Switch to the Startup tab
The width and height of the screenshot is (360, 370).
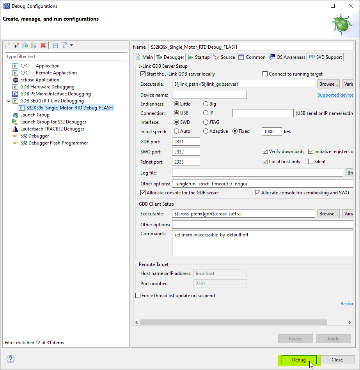click(x=199, y=57)
